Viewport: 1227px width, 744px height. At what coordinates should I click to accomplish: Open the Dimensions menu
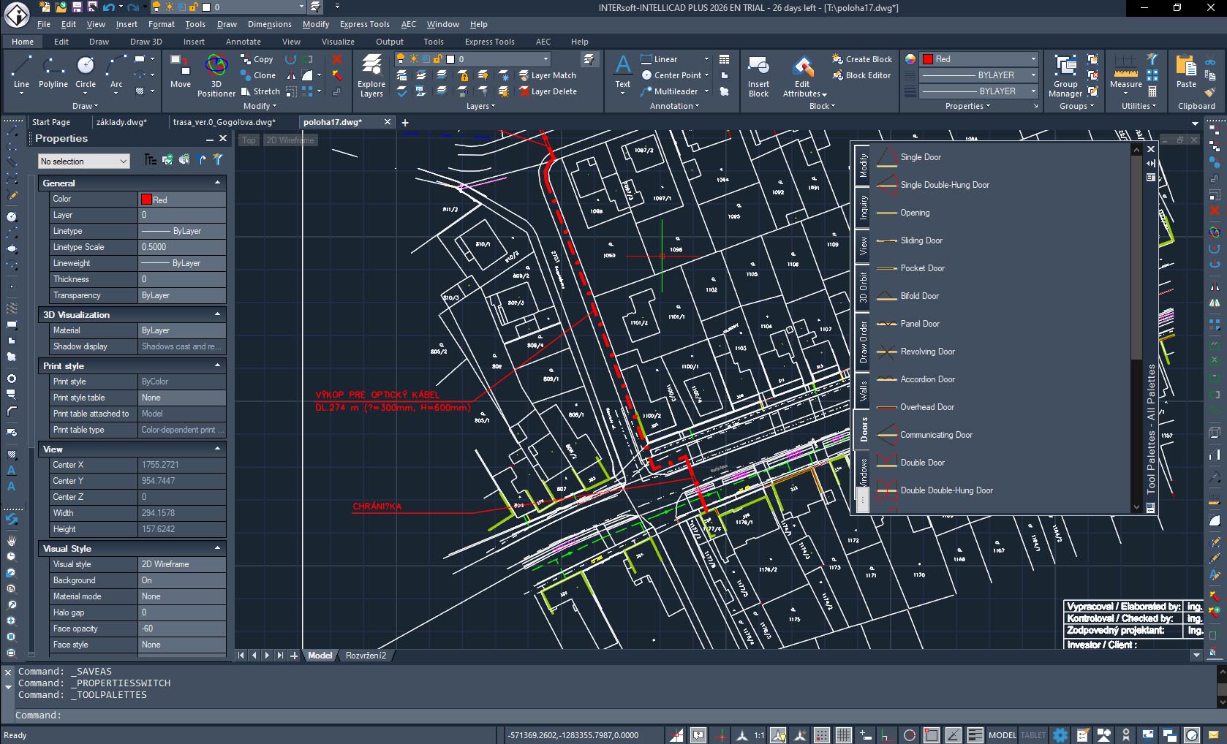tap(269, 24)
